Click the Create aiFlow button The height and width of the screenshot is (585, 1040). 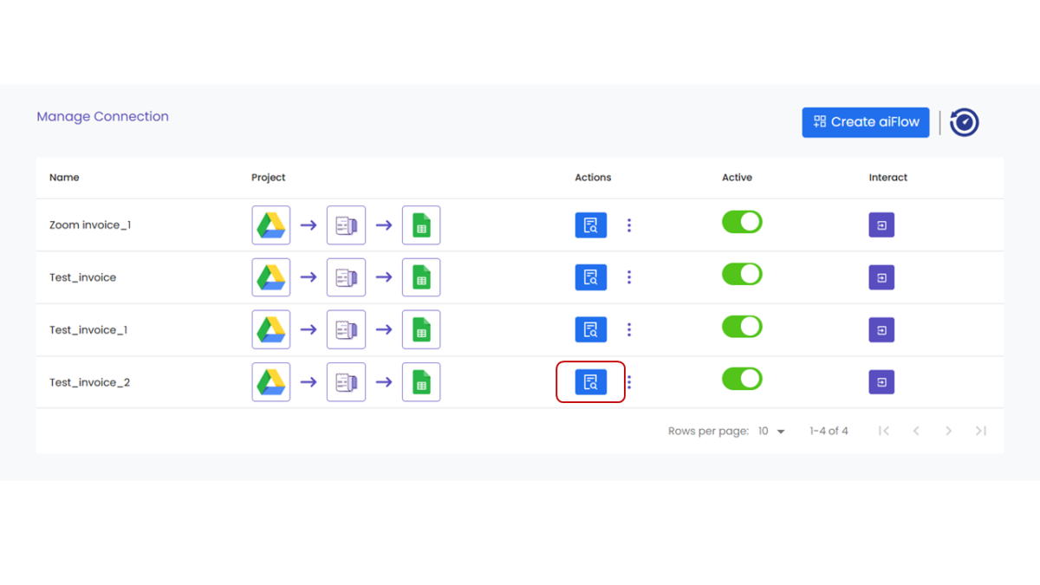(x=866, y=122)
